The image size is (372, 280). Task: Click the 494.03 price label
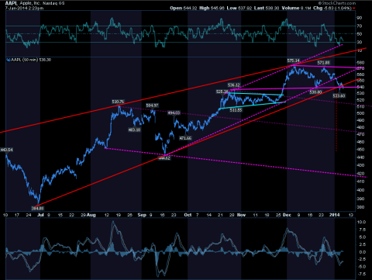click(174, 112)
